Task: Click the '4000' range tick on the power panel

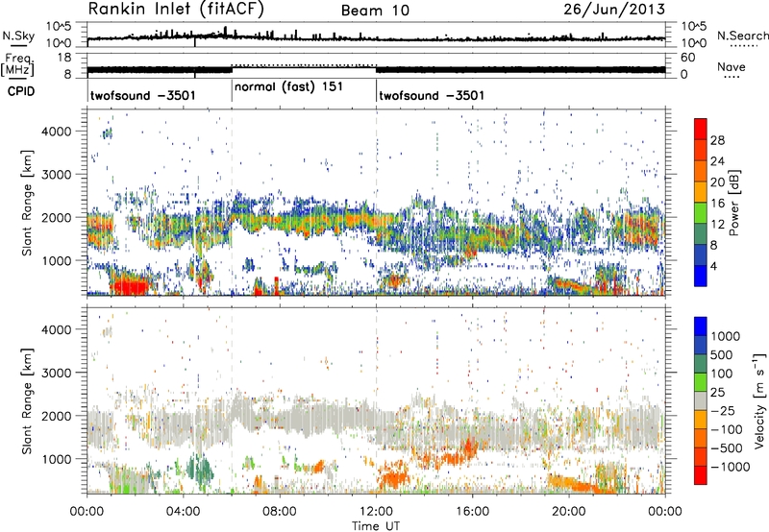Action: pos(56,132)
